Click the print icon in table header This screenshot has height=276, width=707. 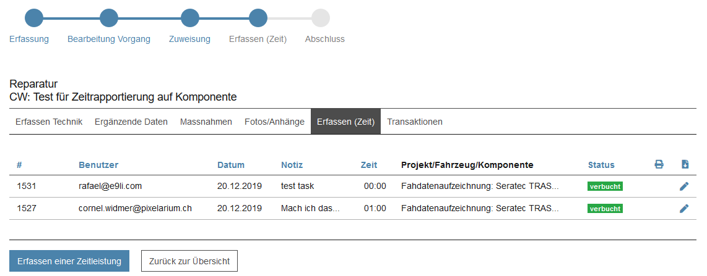click(x=659, y=165)
